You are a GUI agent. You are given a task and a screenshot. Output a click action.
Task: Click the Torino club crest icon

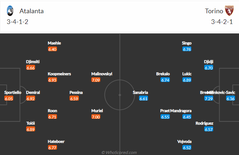[229, 11]
